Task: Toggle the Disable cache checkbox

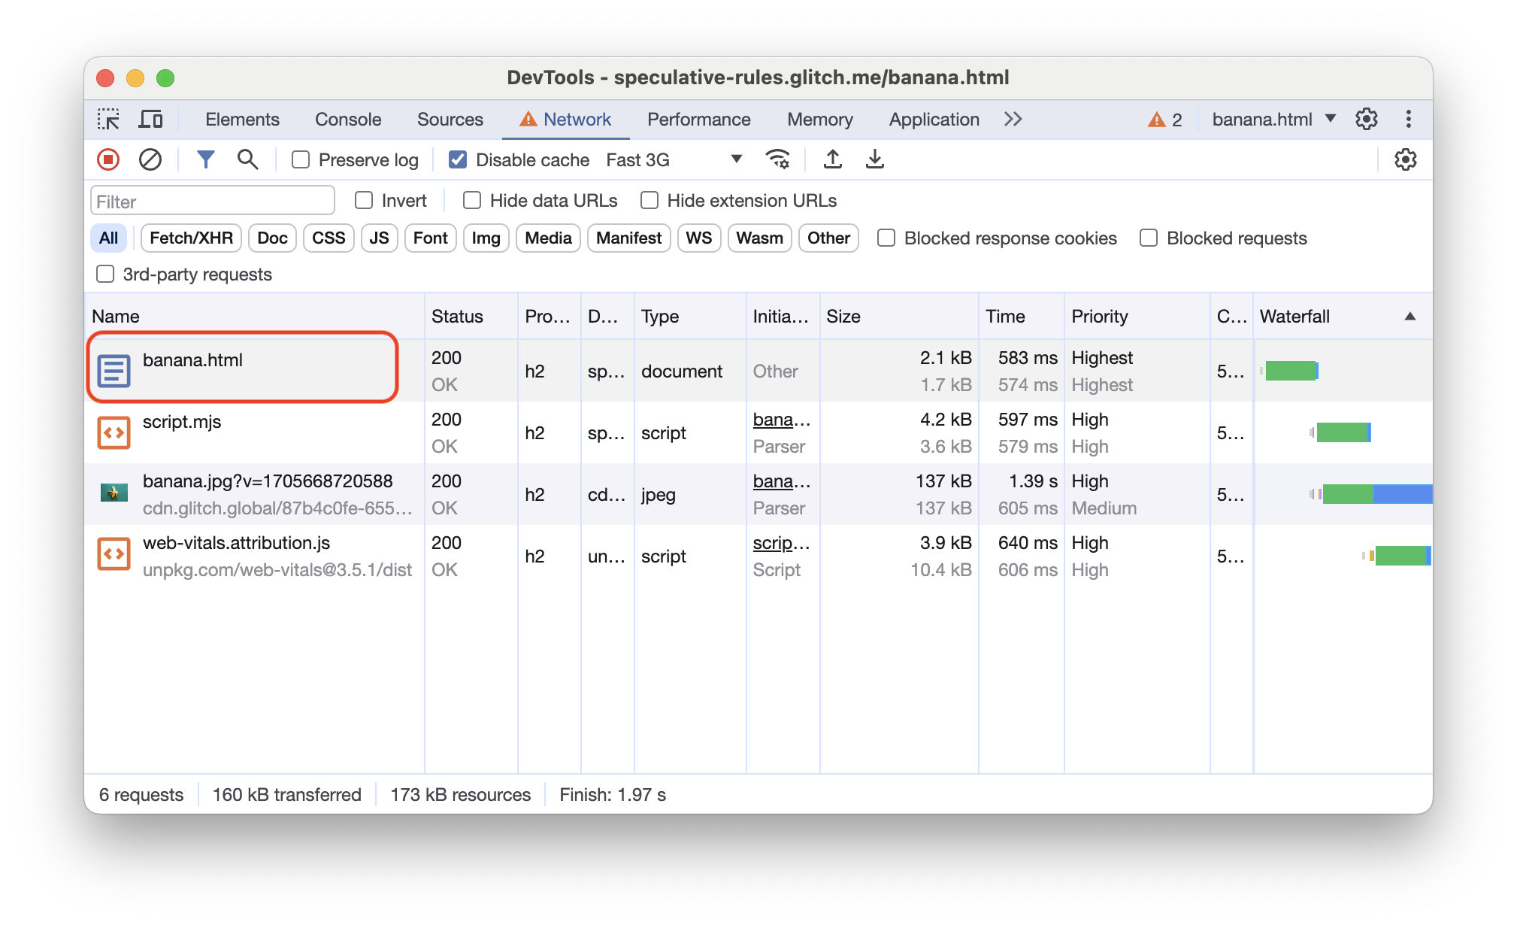Action: pos(455,160)
